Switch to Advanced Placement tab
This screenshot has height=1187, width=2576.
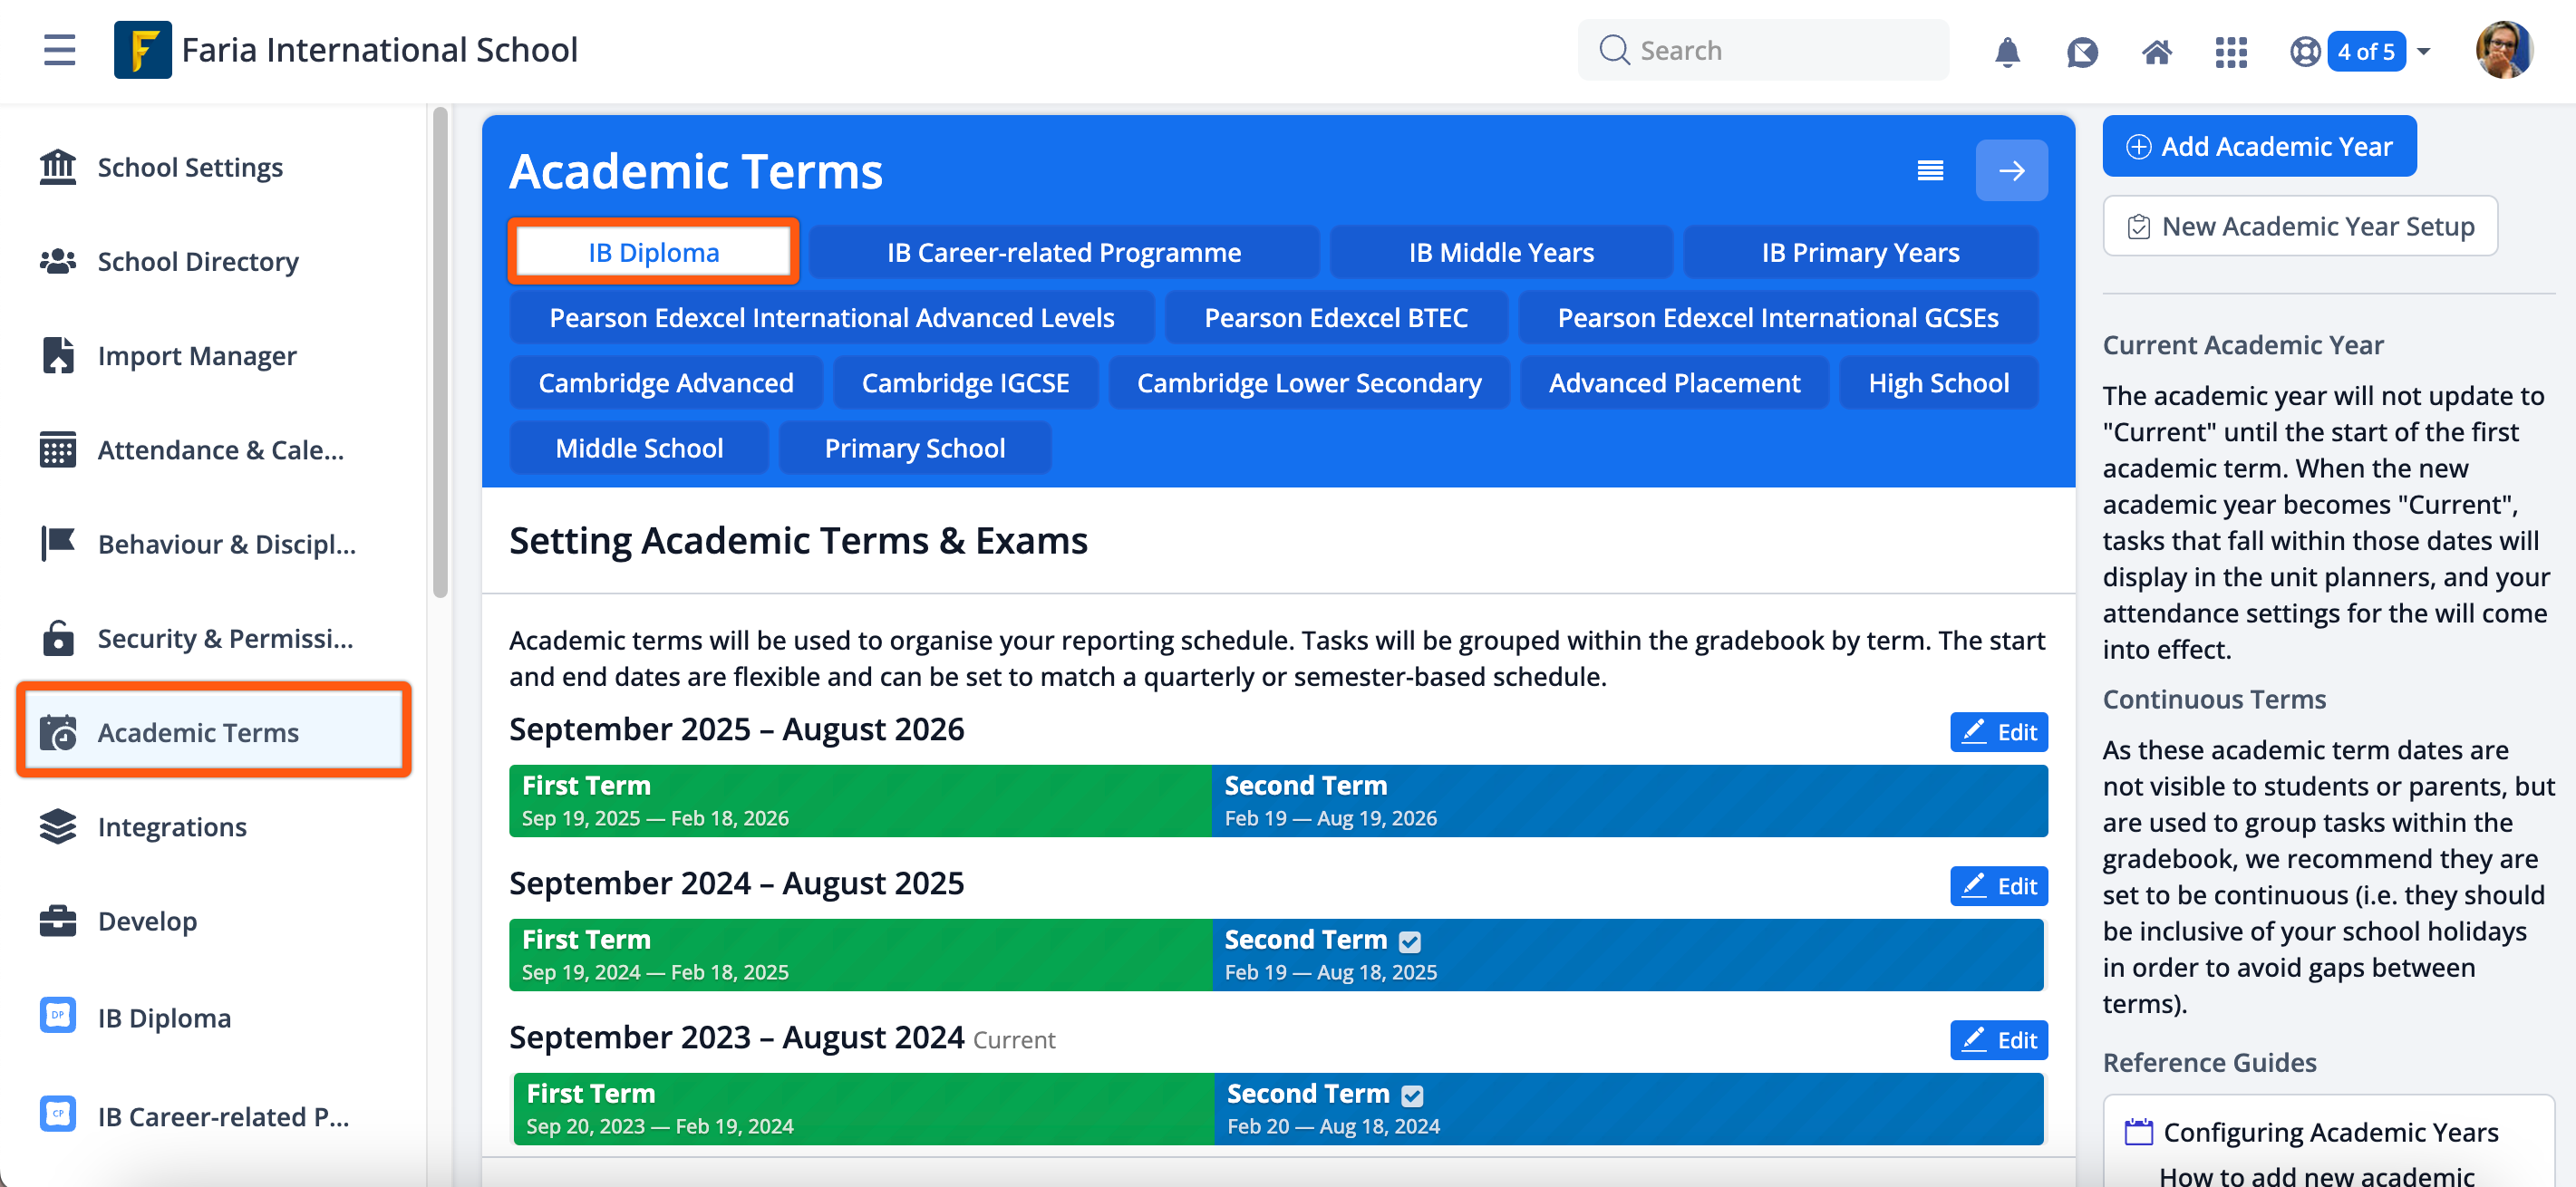[x=1674, y=383]
